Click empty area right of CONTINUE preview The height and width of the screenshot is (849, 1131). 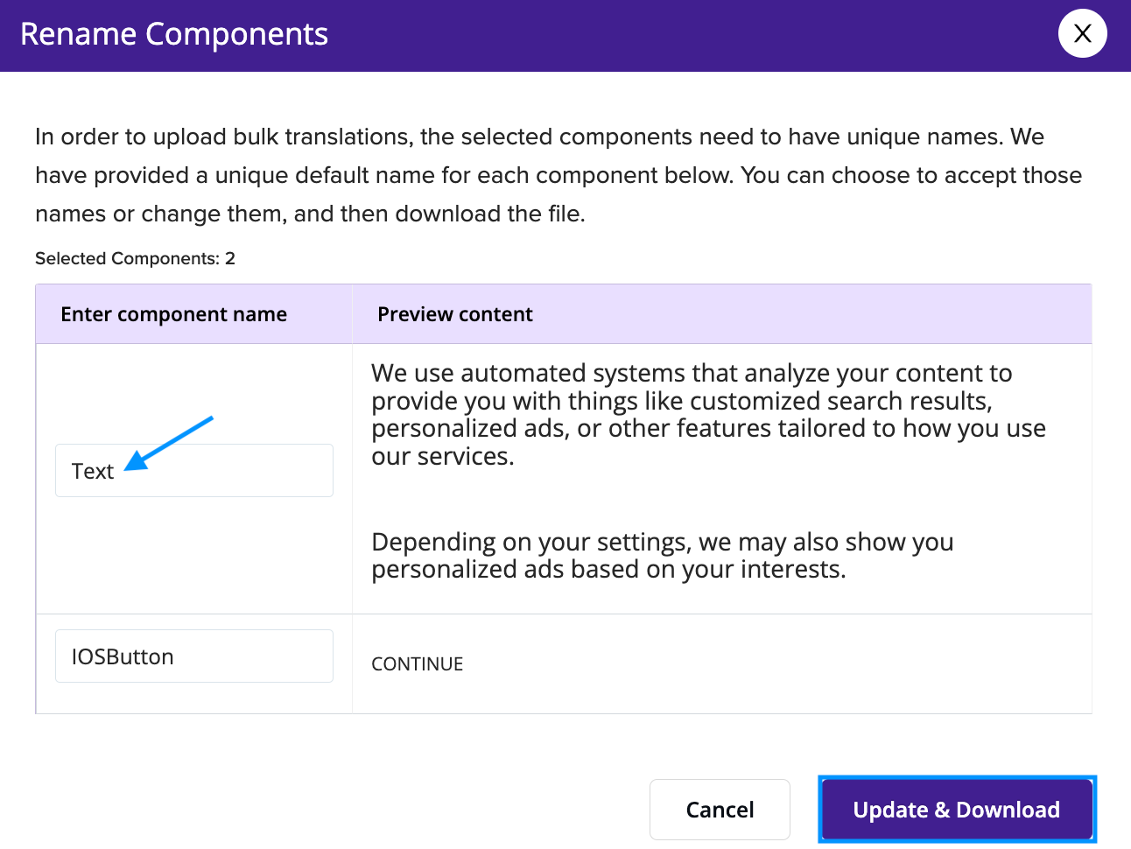click(x=777, y=663)
